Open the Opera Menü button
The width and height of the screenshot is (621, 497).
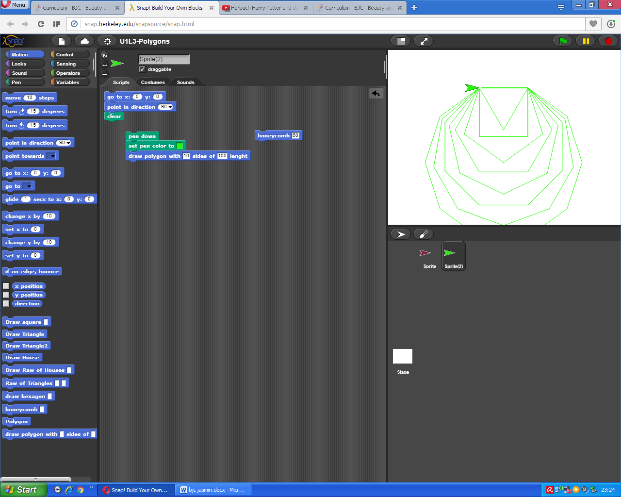(15, 5)
